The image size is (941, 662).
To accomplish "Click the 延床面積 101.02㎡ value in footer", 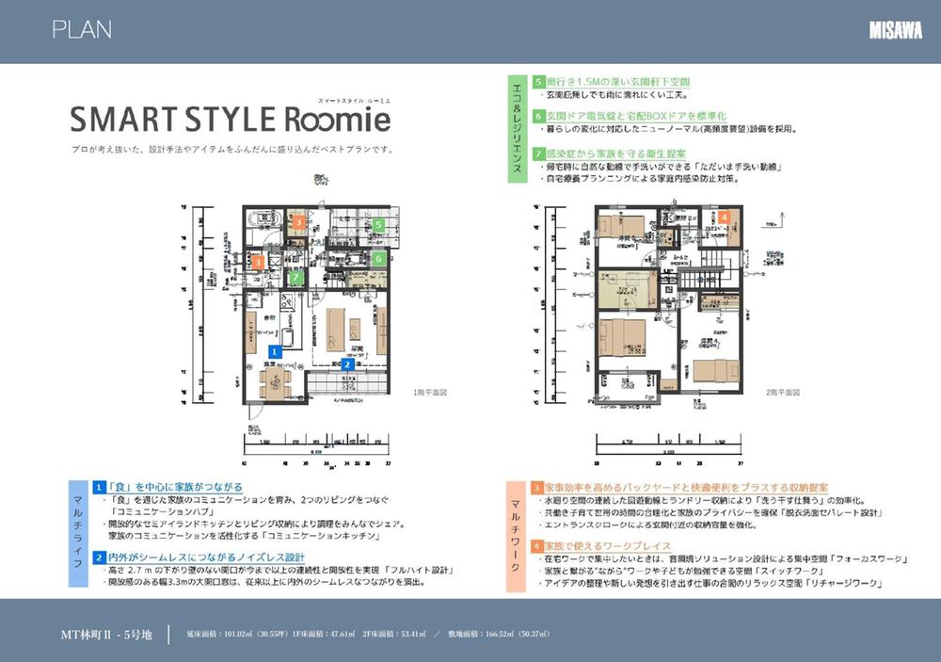I will [239, 634].
